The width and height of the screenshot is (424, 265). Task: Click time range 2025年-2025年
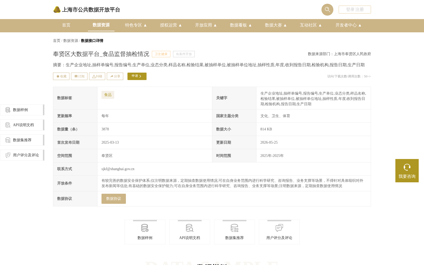coord(272,156)
